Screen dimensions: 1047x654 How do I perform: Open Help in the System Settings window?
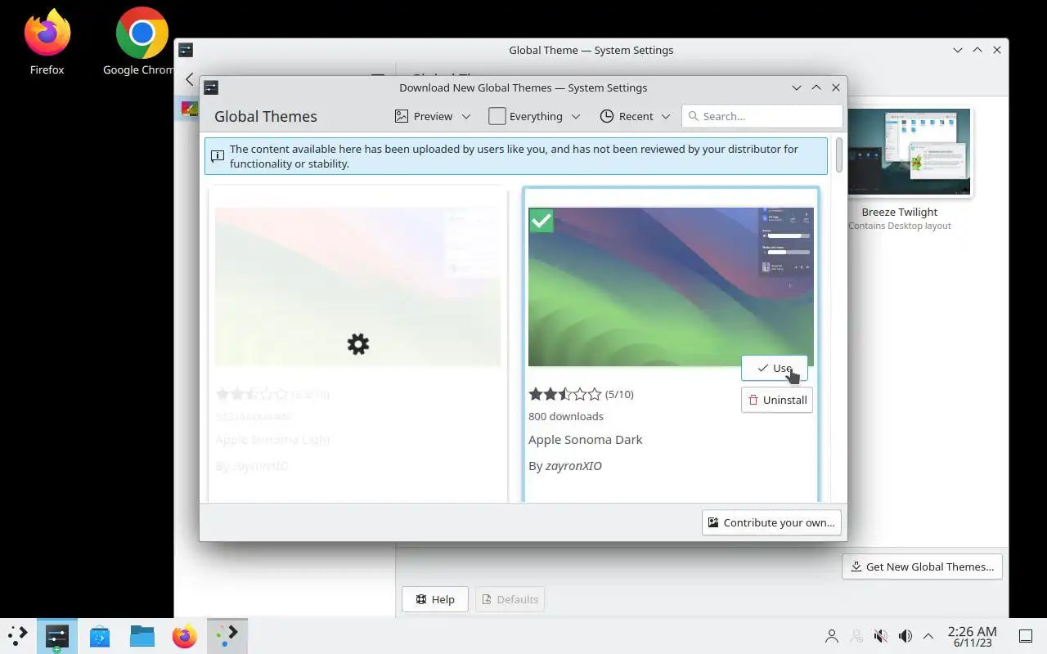click(435, 599)
